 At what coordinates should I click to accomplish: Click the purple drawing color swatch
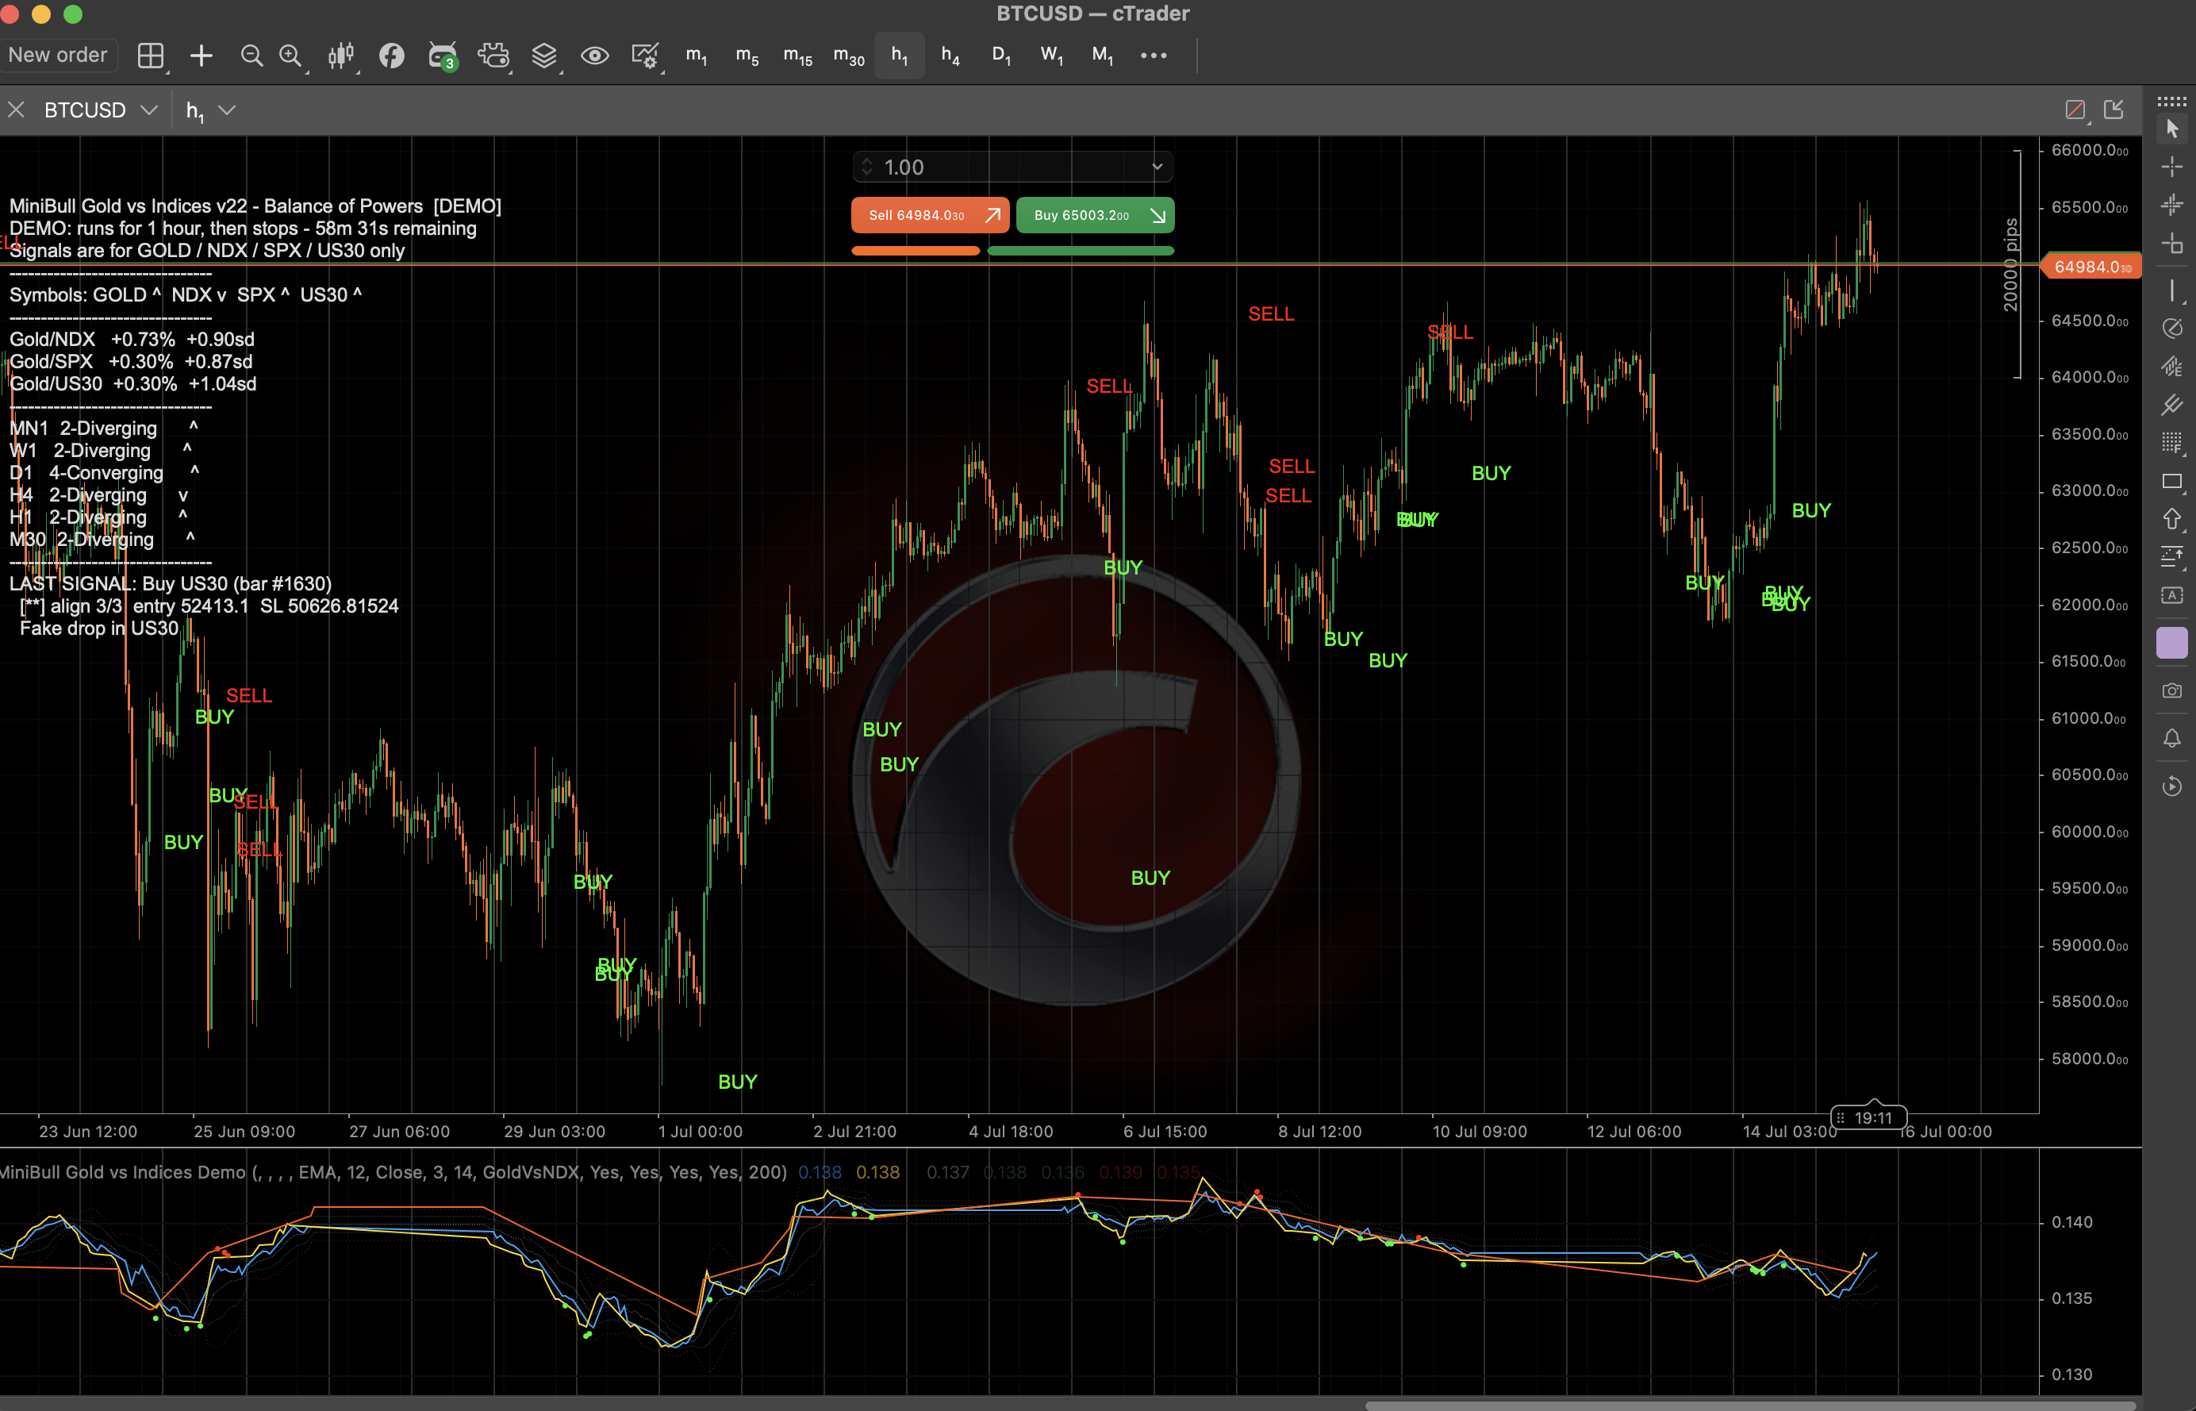click(2172, 642)
